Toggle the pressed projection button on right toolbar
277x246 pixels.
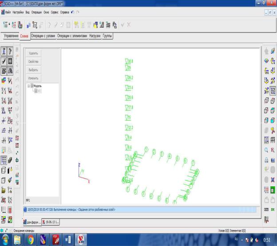coord(273,91)
